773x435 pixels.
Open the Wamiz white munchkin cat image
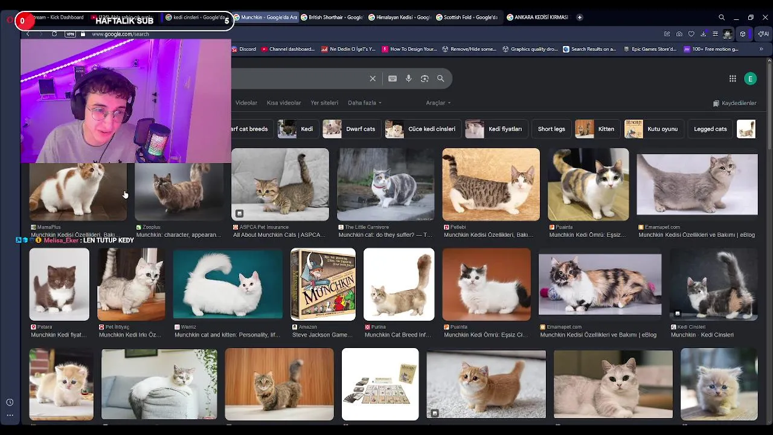[228, 284]
